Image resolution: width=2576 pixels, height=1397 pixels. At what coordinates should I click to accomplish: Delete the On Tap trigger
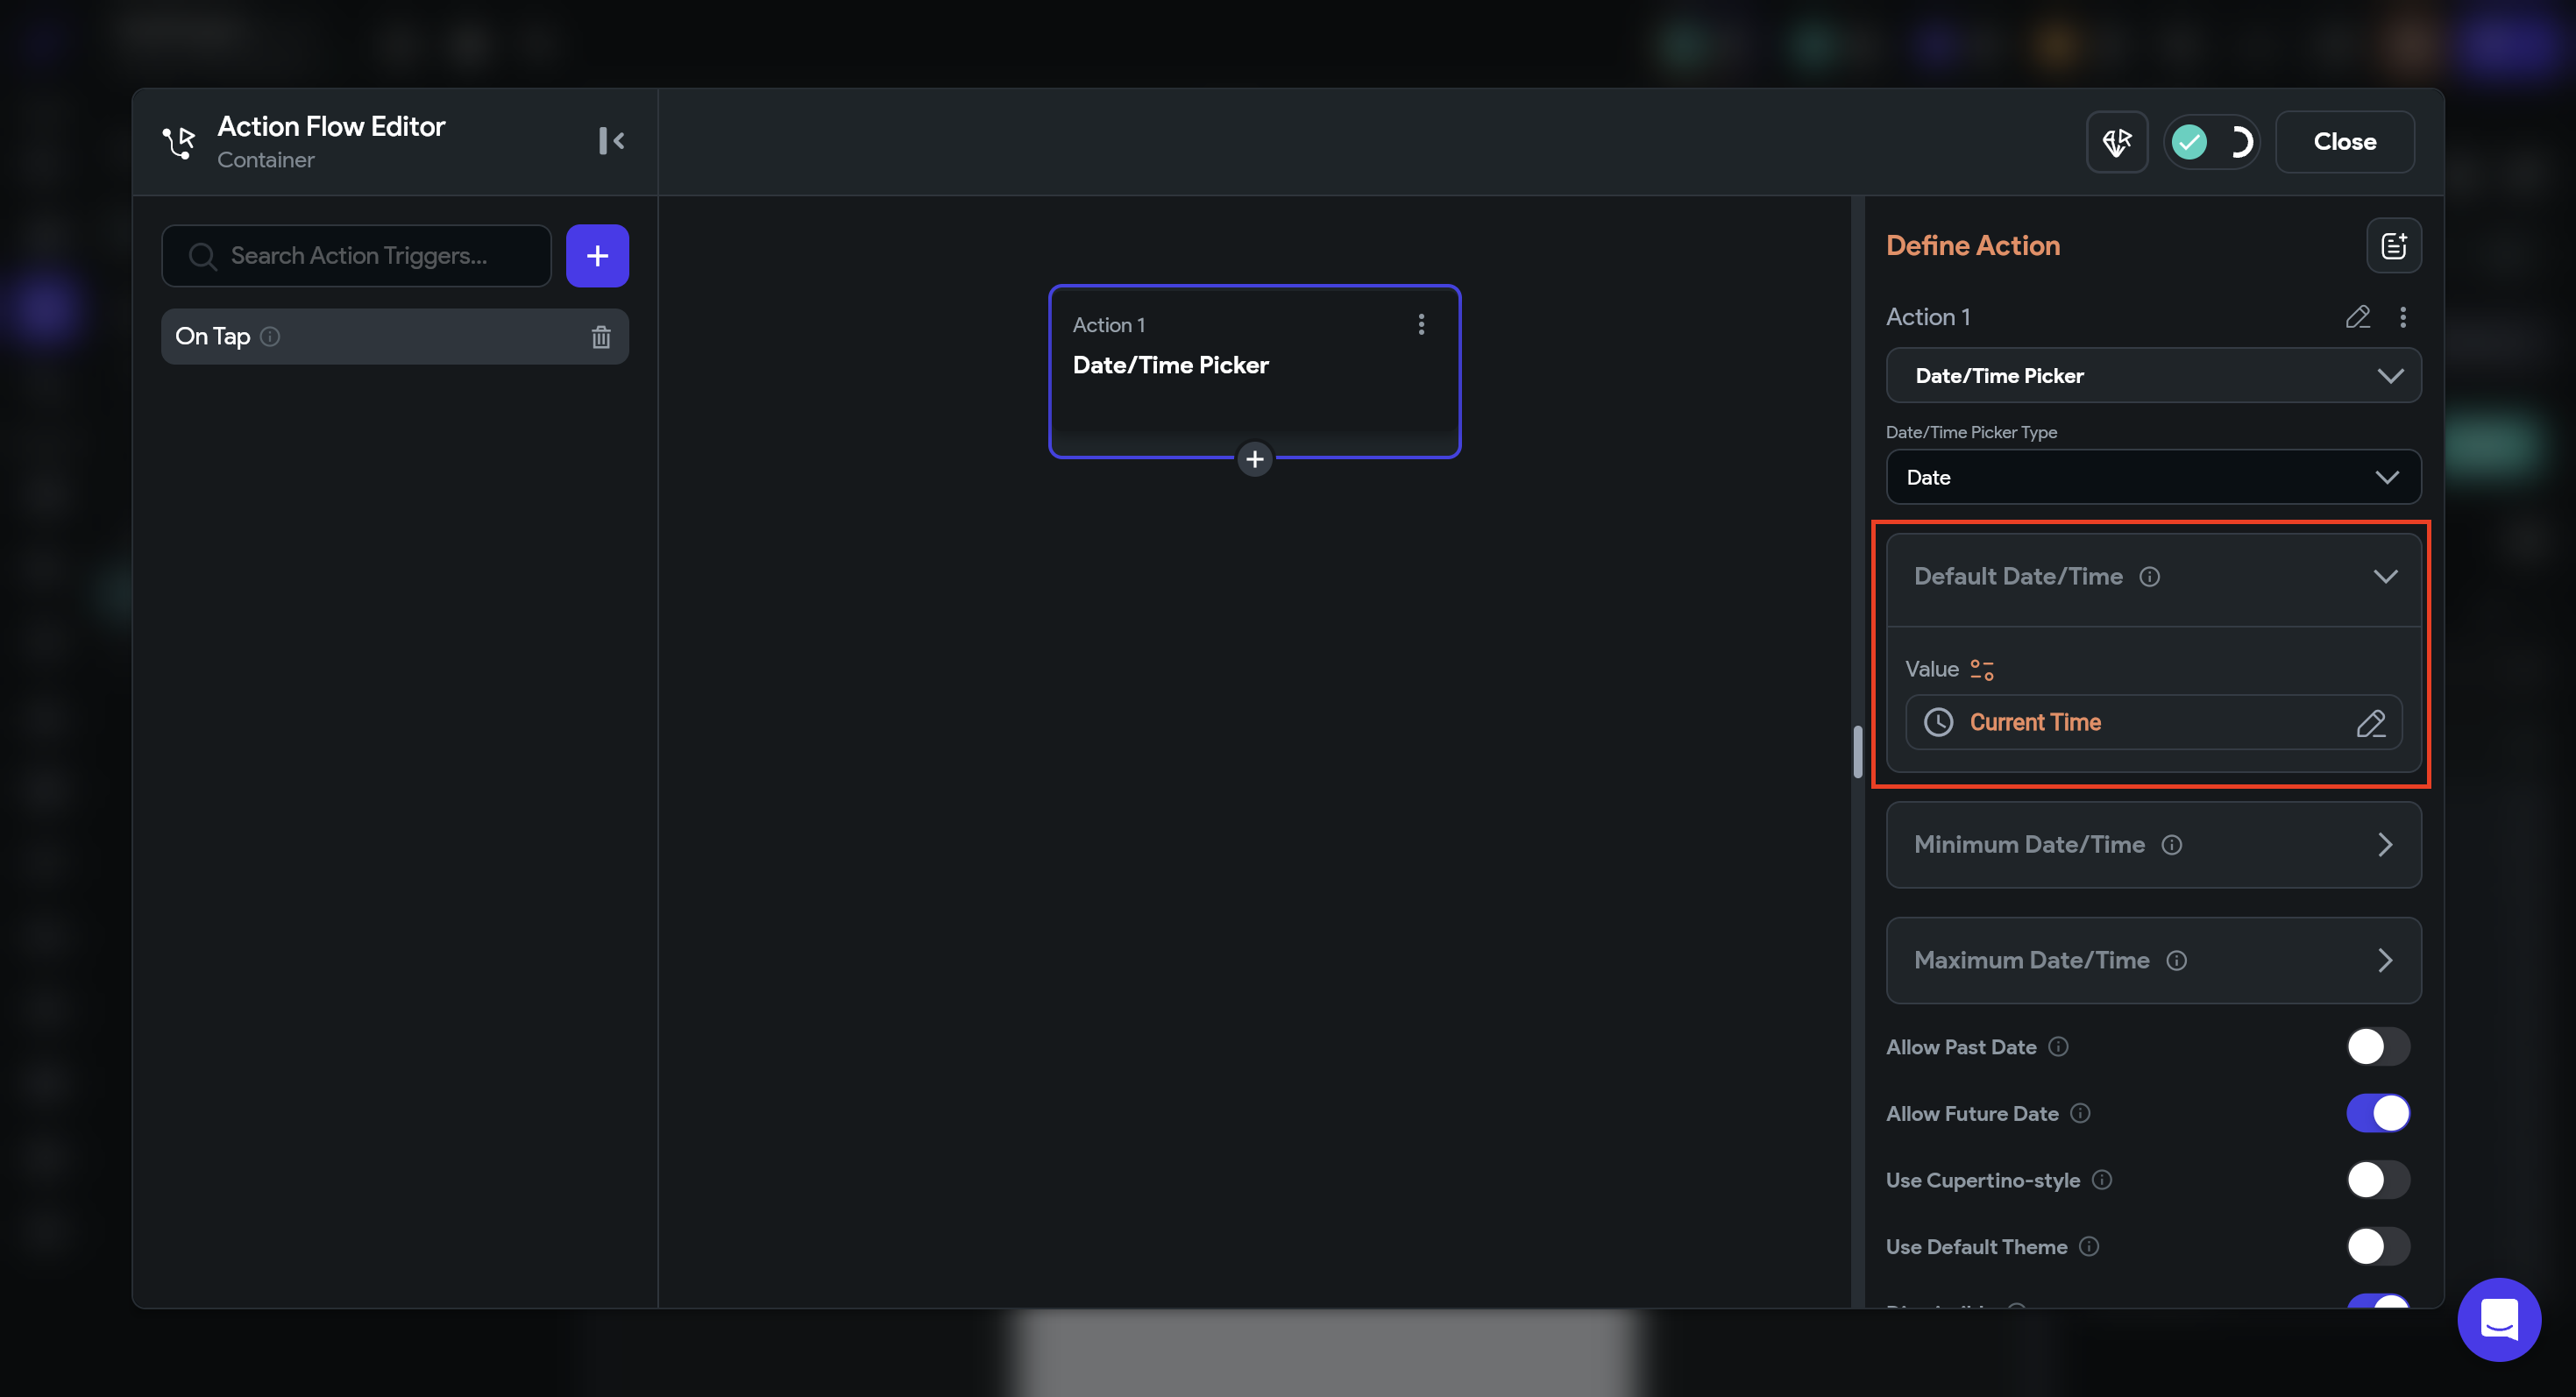point(600,337)
